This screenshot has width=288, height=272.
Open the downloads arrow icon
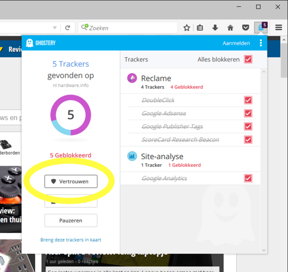(215, 28)
